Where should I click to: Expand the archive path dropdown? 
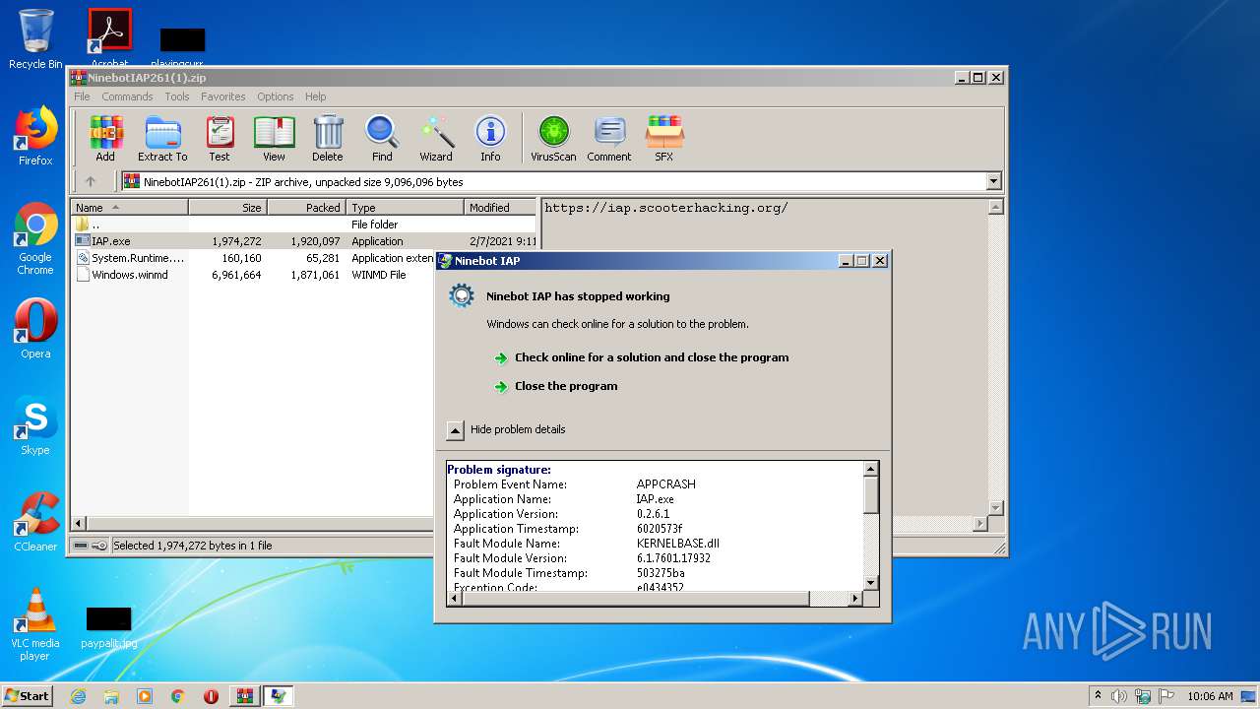pyautogui.click(x=993, y=181)
